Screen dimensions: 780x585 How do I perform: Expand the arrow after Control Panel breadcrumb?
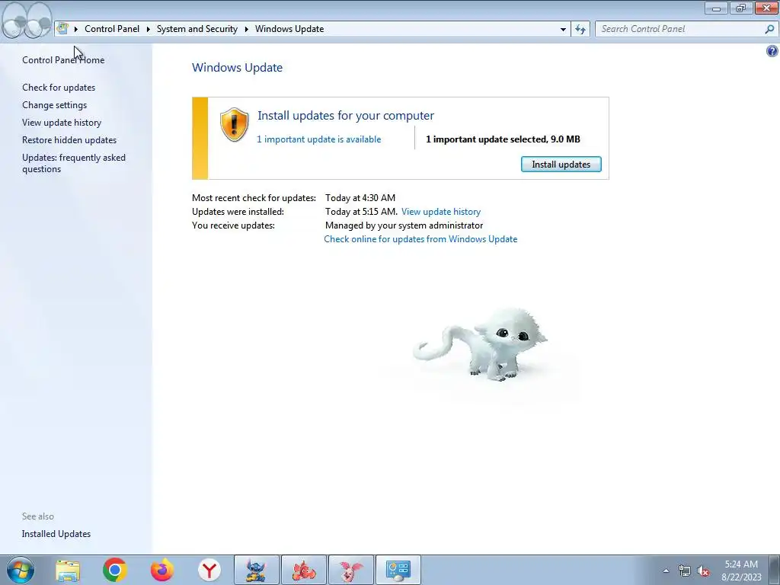(x=149, y=29)
